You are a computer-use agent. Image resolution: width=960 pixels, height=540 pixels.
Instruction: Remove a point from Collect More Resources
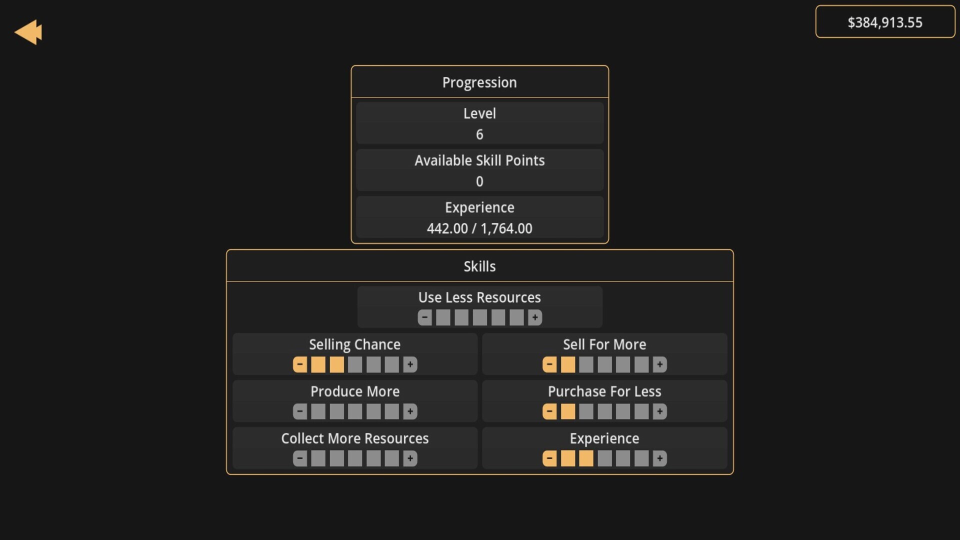tap(299, 458)
